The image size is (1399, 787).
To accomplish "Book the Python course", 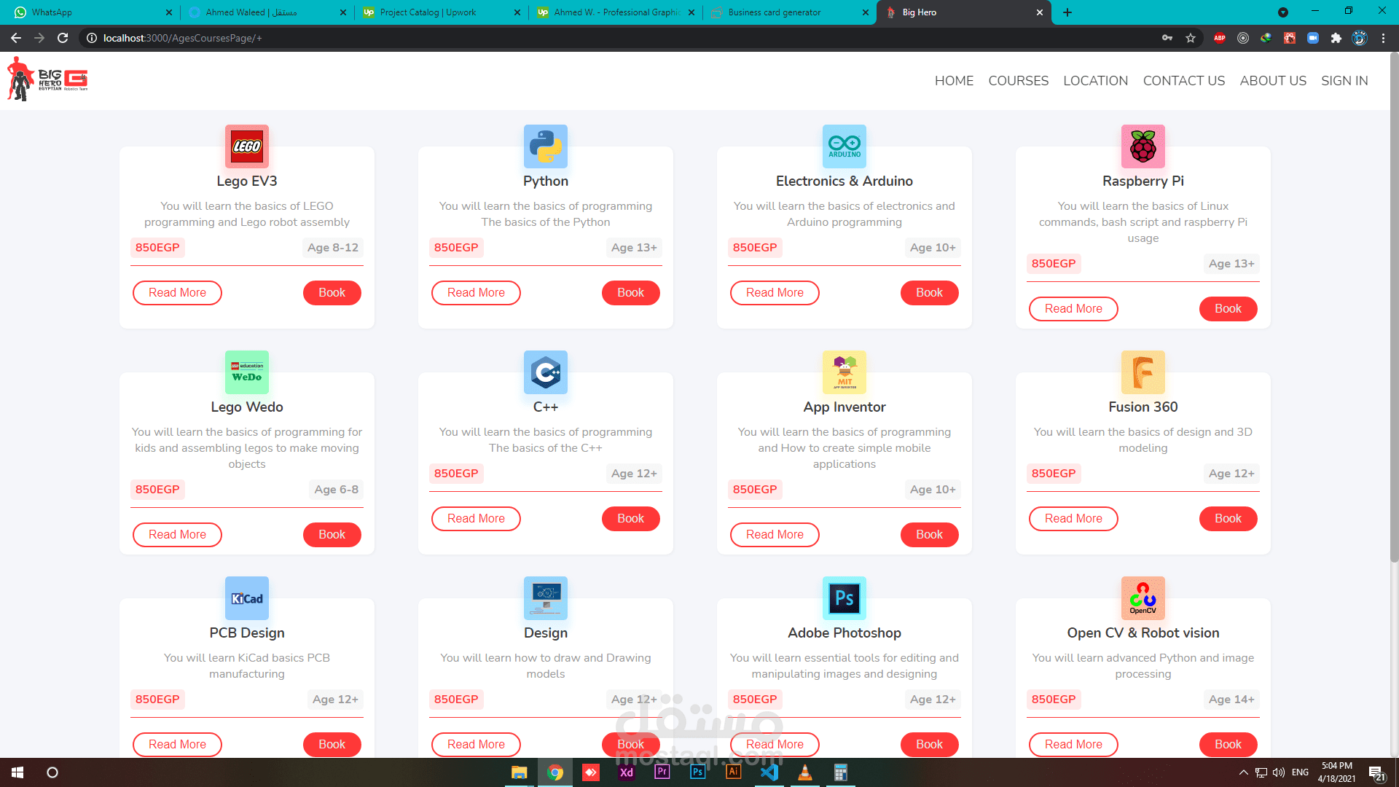I will [630, 293].
